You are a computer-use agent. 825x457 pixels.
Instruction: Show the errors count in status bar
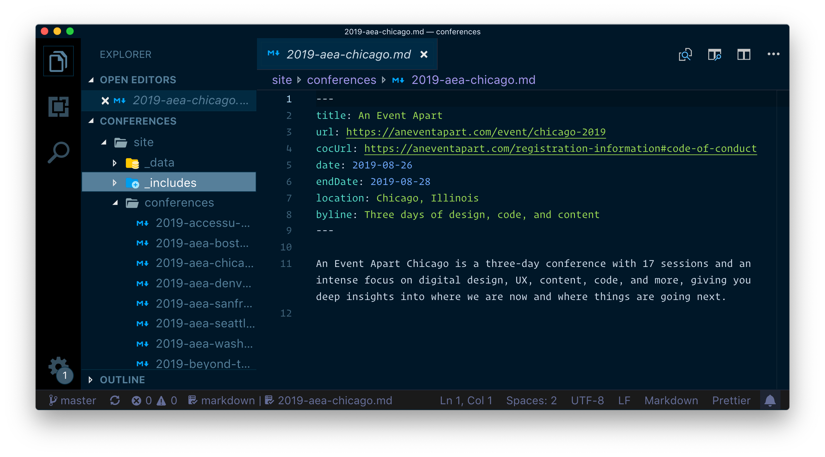[x=142, y=400]
